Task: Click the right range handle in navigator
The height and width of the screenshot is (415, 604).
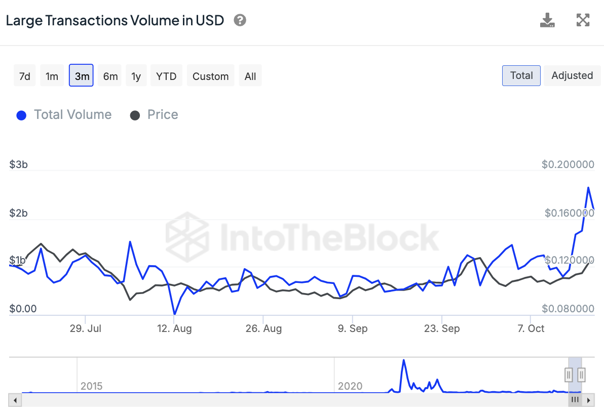Action: point(582,375)
